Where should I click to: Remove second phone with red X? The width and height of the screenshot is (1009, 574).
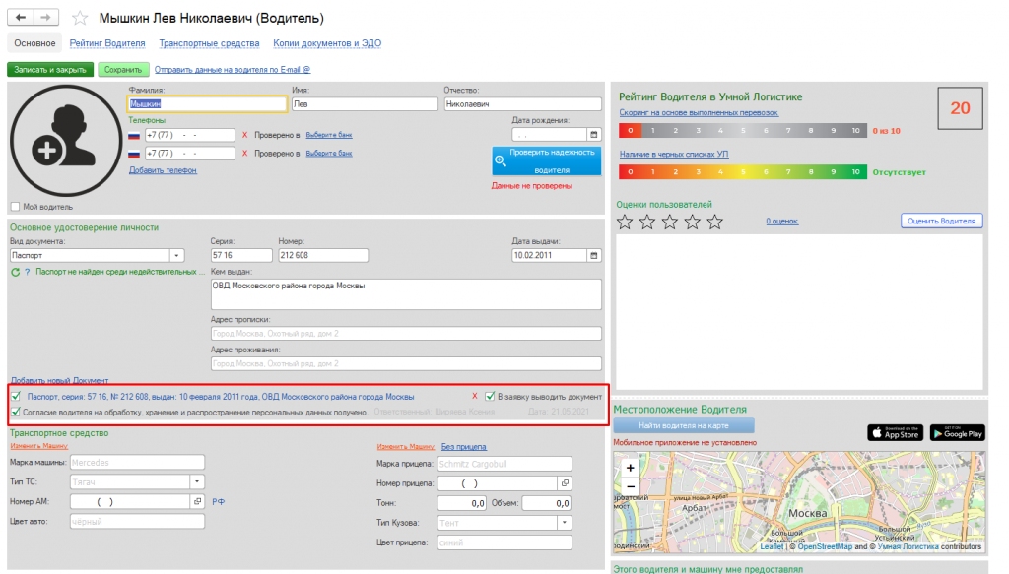pos(244,153)
